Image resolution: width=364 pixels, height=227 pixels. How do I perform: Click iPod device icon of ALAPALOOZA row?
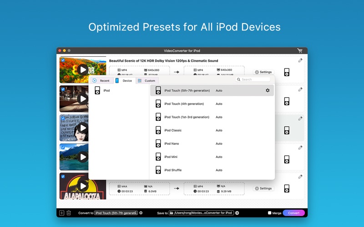coord(287,188)
